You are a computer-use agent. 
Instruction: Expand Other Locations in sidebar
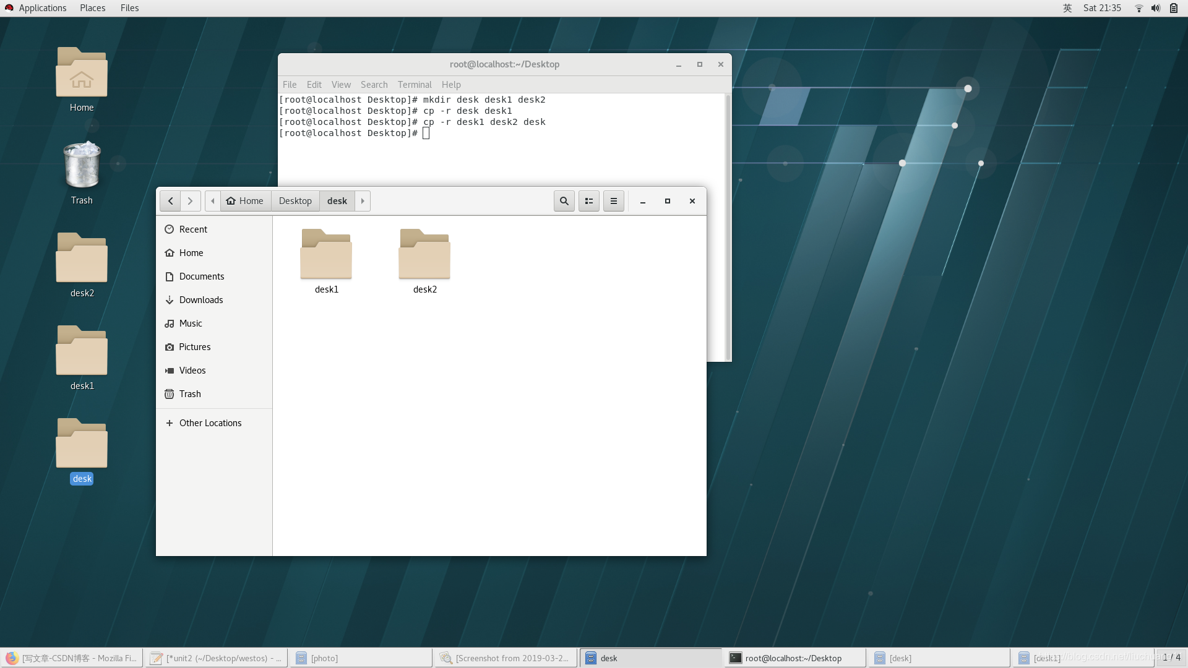214,423
